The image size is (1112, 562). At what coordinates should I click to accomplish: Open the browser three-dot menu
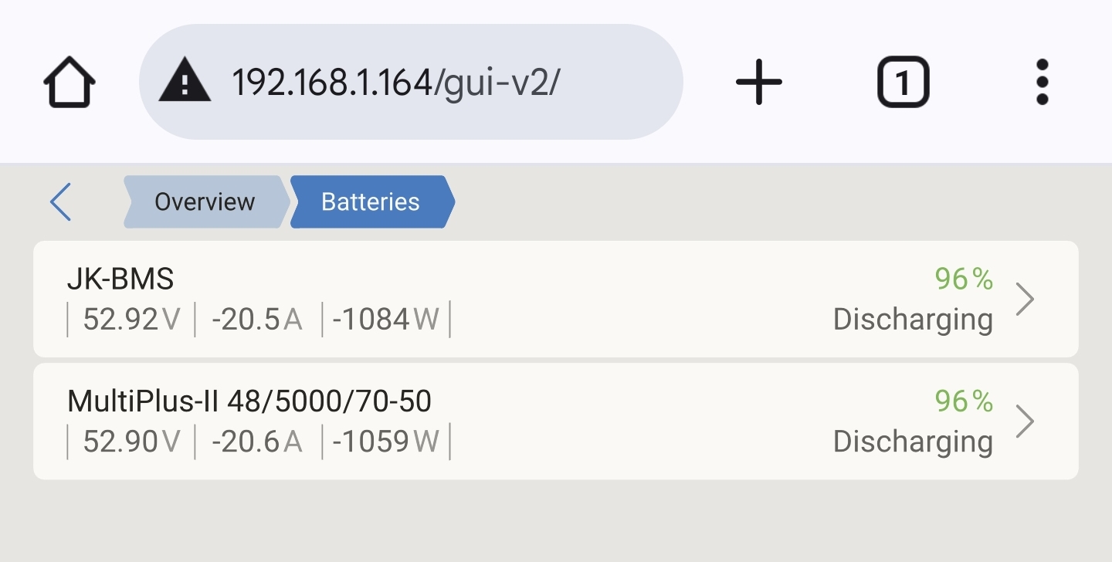tap(1042, 82)
